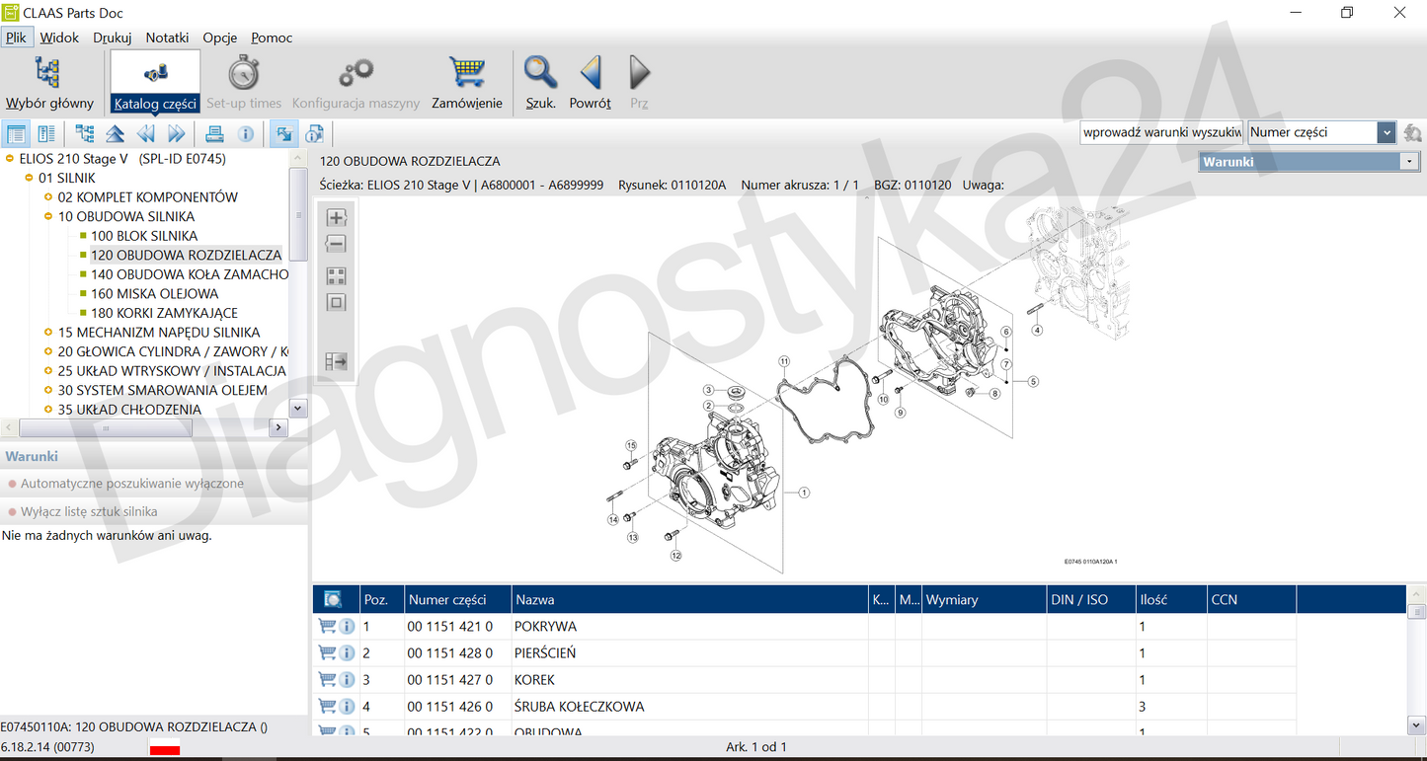Screen dimensions: 1427x761
Task: Click cart icon for POKRYWA row
Action: pos(327,626)
